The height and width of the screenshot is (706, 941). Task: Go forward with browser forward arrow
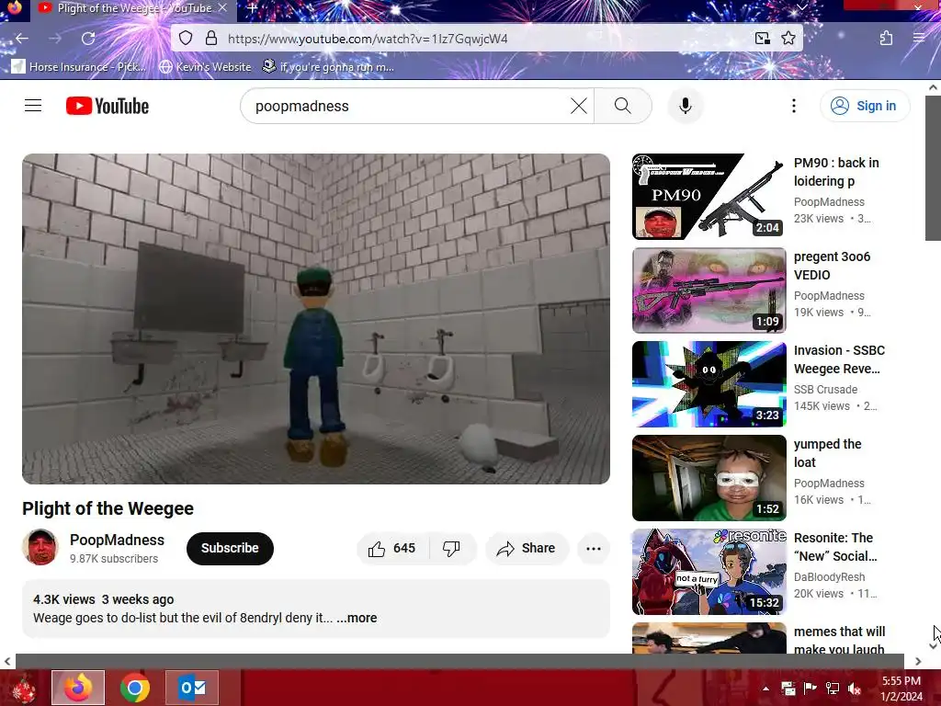pyautogui.click(x=55, y=39)
